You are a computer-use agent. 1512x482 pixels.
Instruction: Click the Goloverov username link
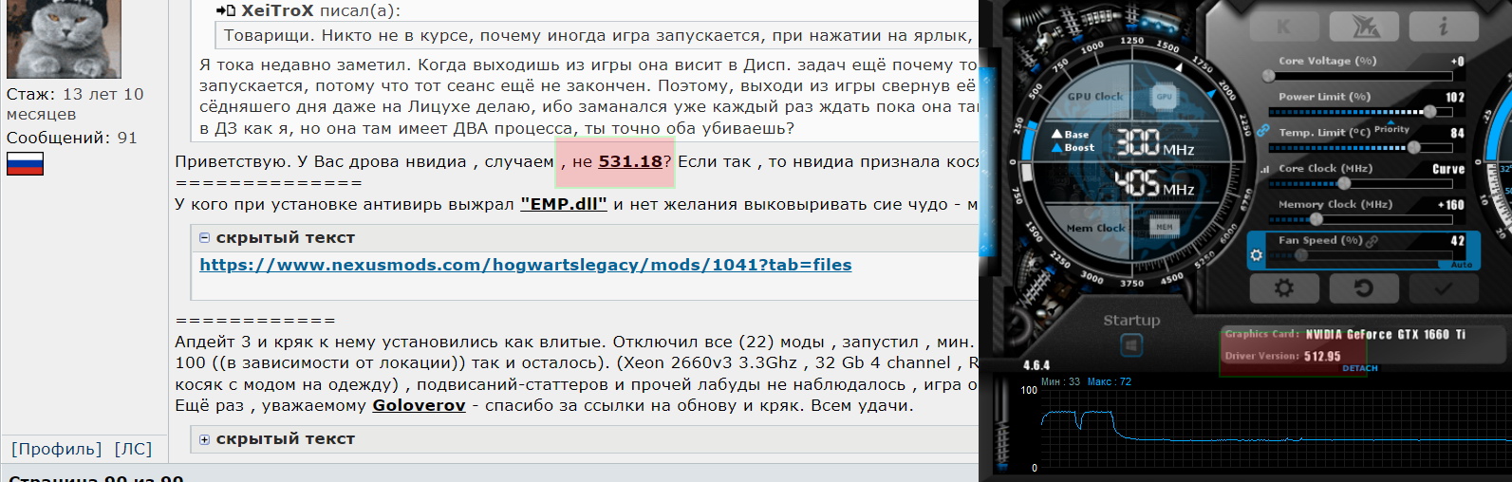tap(419, 405)
